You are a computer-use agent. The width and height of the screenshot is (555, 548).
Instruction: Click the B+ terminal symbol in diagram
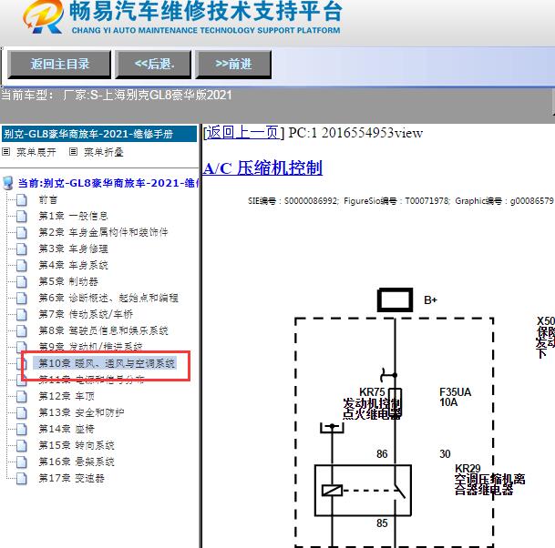pos(395,299)
